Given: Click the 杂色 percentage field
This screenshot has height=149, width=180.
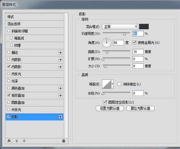Looking at the screenshot, I should coord(138,93).
